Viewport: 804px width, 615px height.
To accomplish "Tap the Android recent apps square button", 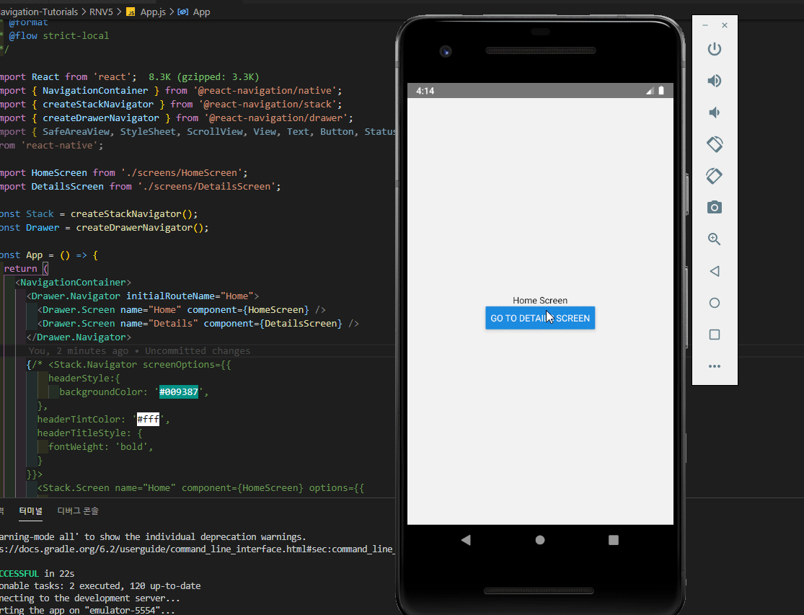I will [x=613, y=539].
